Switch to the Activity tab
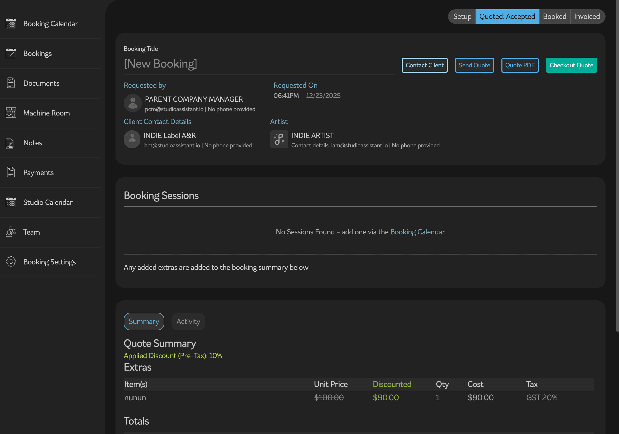The width and height of the screenshot is (619, 434). tap(188, 321)
